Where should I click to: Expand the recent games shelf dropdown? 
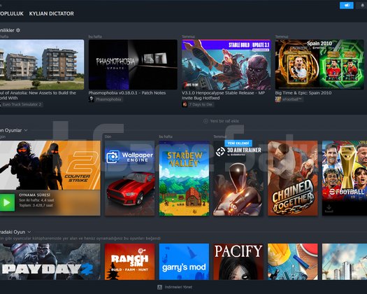point(26,130)
